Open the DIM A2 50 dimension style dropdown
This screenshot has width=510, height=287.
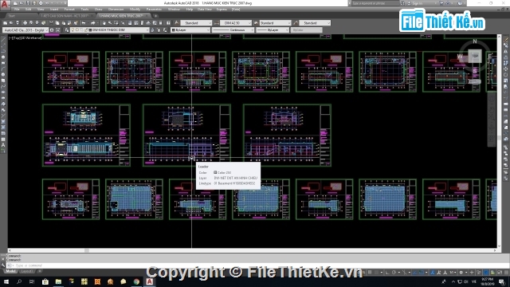(236, 23)
